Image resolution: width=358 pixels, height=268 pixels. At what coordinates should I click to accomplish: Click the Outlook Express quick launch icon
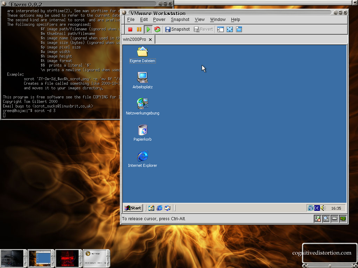[x=167, y=208]
